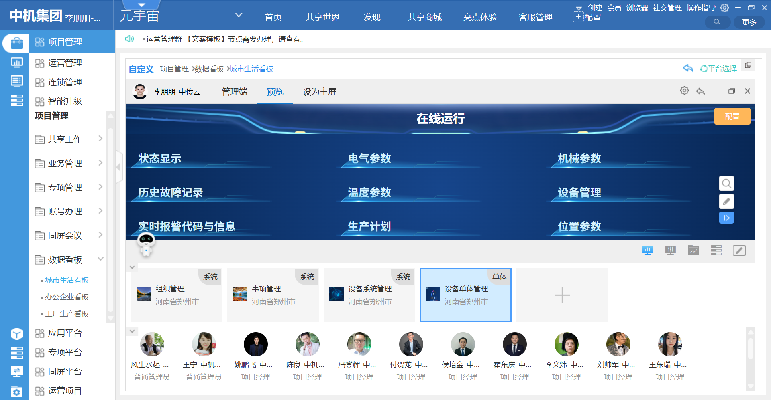Select the blue presentation screen view icon
Screen dimensions: 771x400
pyautogui.click(x=647, y=251)
